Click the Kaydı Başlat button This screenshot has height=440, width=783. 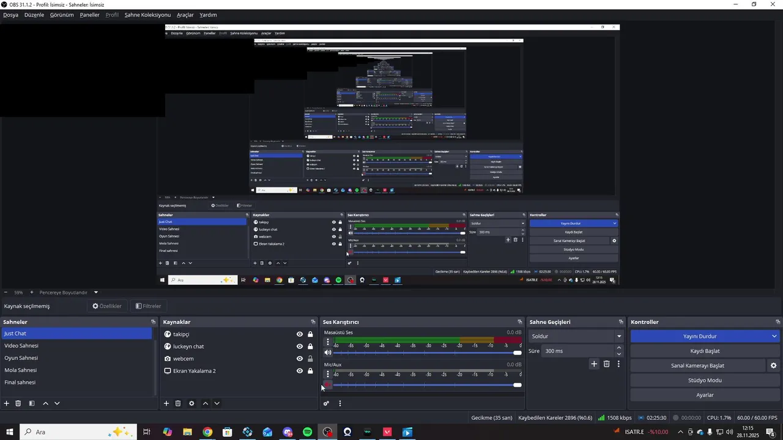point(705,351)
